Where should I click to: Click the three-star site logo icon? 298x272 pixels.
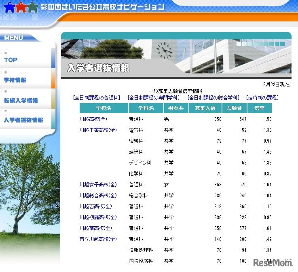tap(21, 7)
